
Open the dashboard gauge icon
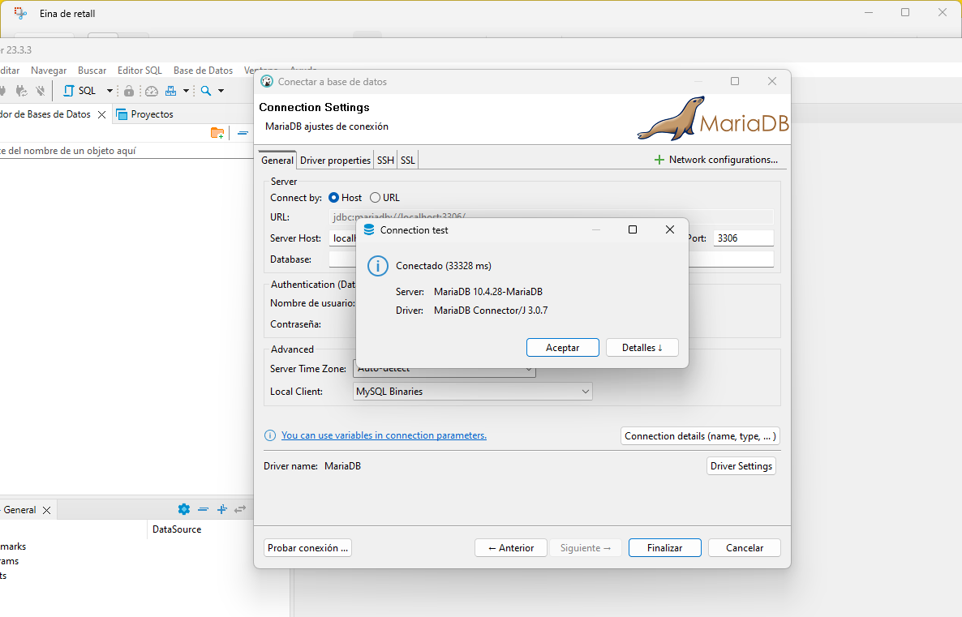(151, 91)
